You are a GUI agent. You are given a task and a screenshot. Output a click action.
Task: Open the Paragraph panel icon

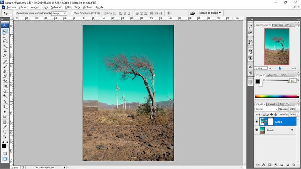(250, 73)
